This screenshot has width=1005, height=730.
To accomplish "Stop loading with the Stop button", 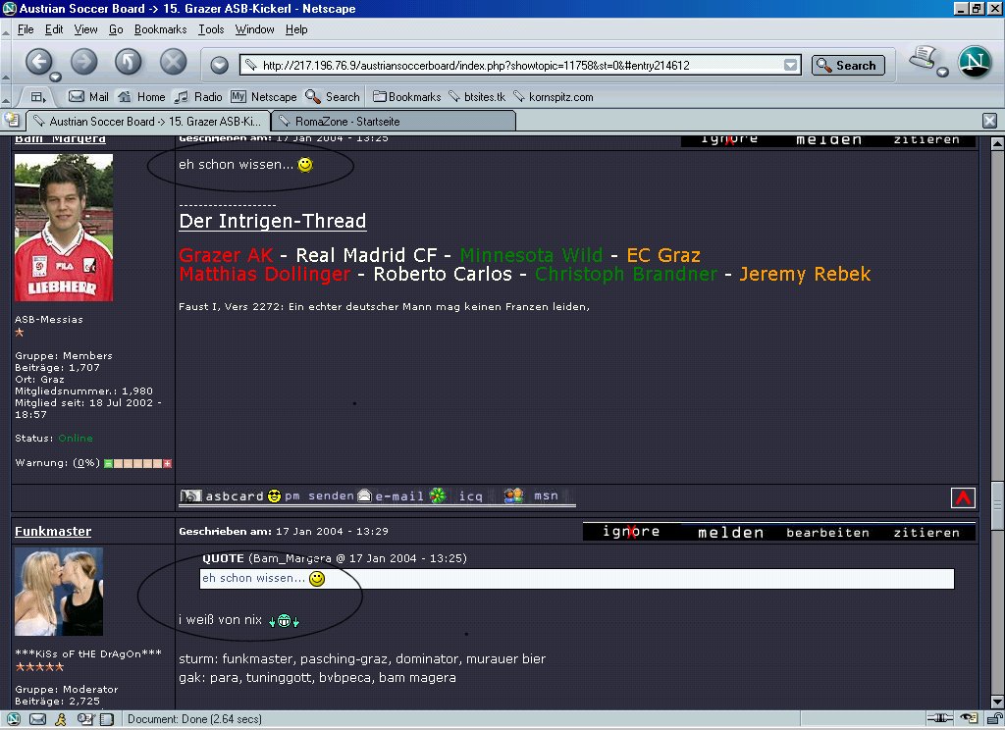I will [173, 62].
